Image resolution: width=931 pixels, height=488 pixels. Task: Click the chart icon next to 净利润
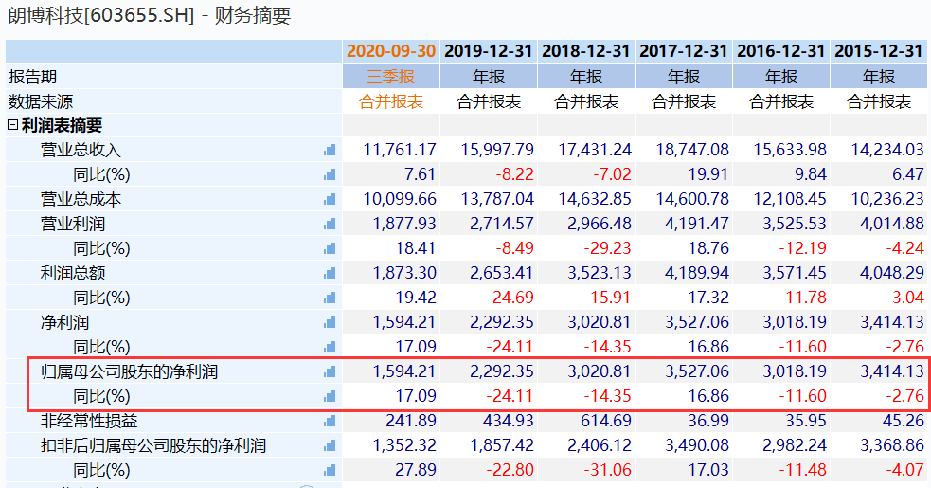pos(330,322)
